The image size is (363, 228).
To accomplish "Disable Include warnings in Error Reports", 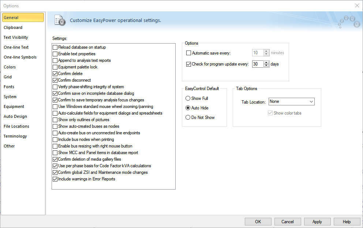I will pos(55,179).
